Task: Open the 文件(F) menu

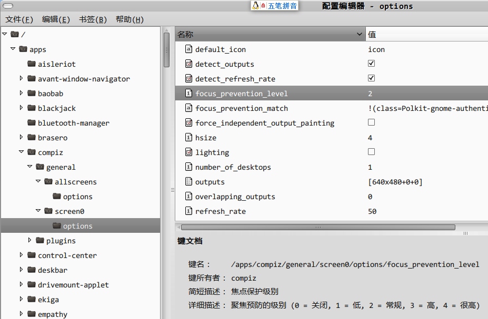Action: pyautogui.click(x=19, y=19)
